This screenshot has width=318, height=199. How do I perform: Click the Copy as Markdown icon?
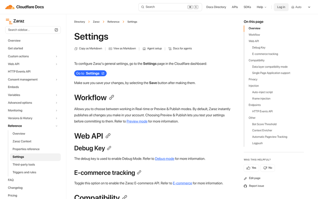[x=76, y=49]
